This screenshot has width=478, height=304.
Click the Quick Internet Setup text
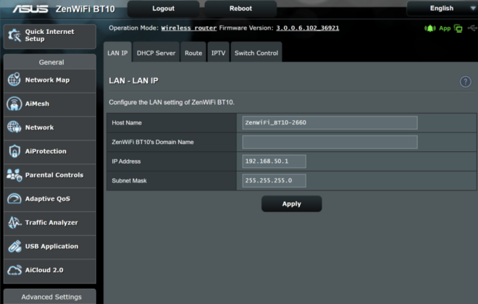click(x=49, y=35)
